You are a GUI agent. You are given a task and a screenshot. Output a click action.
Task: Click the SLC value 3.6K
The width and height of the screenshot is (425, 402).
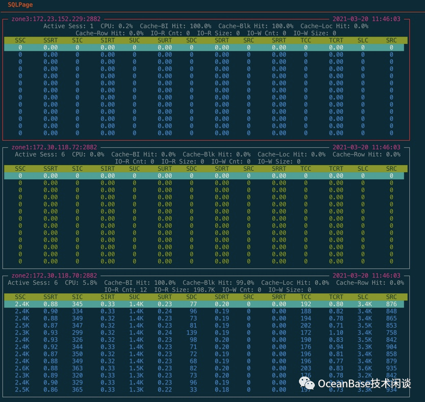point(365,368)
